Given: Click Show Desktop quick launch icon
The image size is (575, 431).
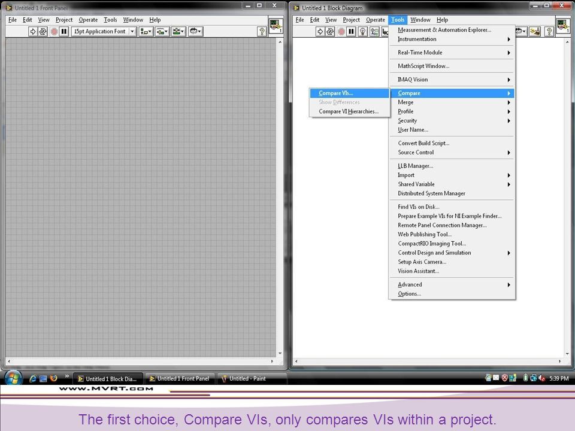Looking at the screenshot, I should tap(43, 378).
